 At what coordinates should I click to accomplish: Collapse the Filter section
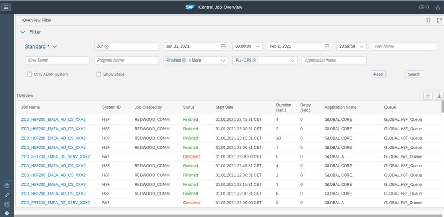tap(22, 32)
